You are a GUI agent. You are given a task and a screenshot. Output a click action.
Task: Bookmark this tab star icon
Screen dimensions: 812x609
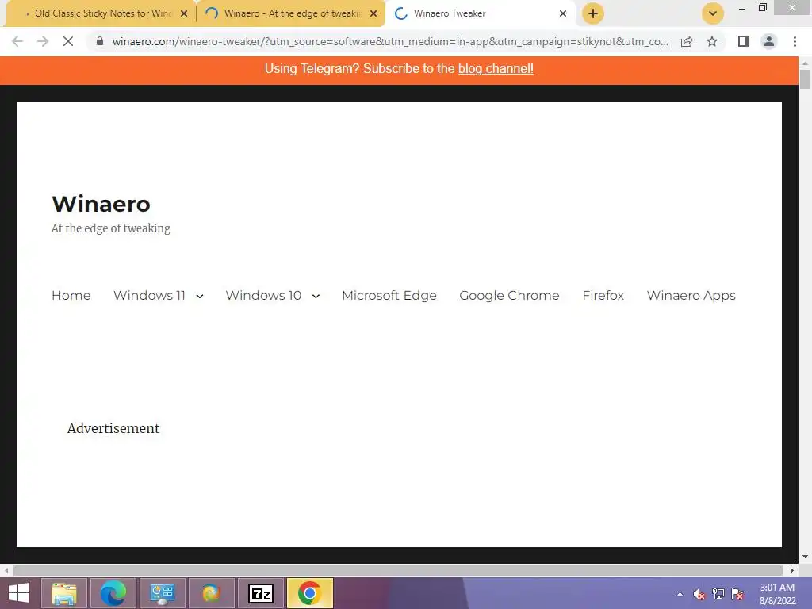click(712, 41)
